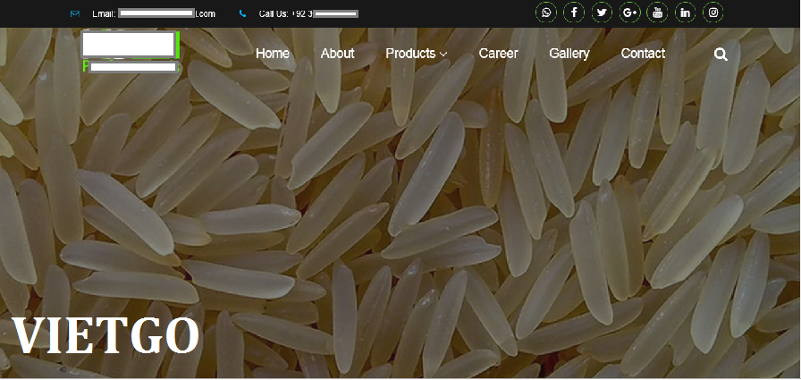801x380 pixels.
Task: Go to the Home page
Action: click(273, 54)
